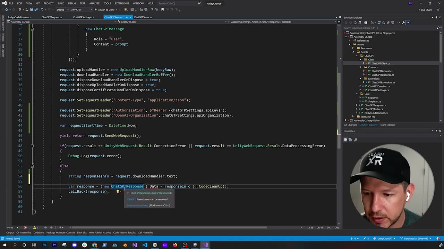Collapse the else block at line 52
This screenshot has height=249, width=444.
pos(32,166)
